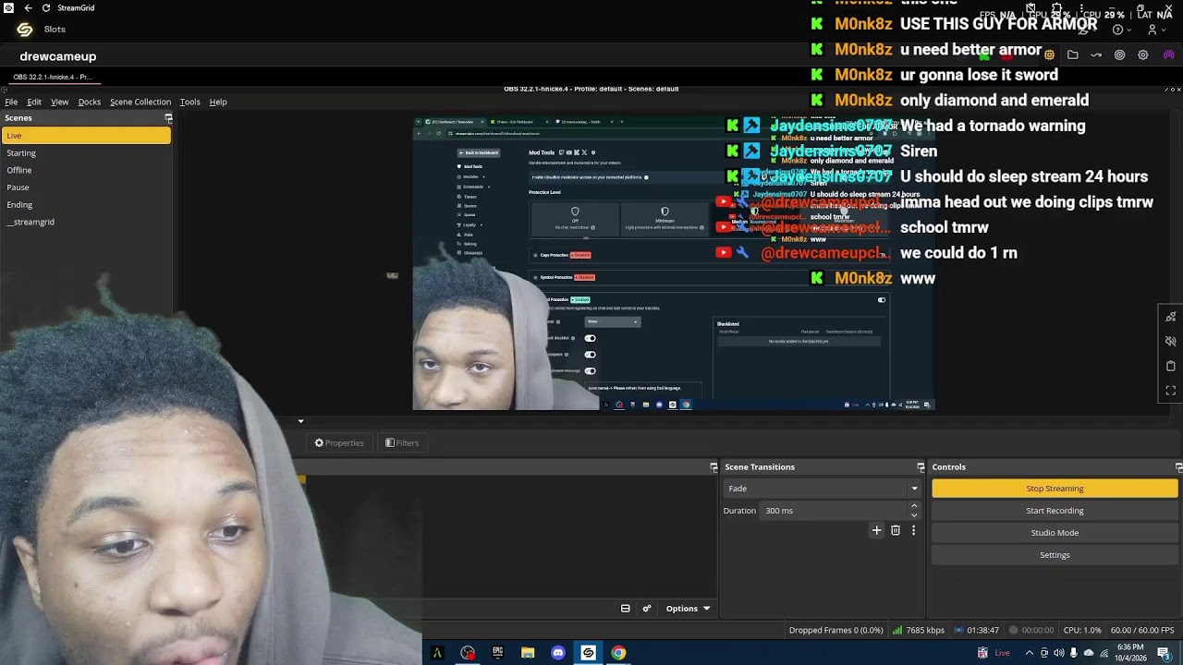This screenshot has width=1183, height=665.
Task: Expand the Options dropdown
Action: [688, 609]
